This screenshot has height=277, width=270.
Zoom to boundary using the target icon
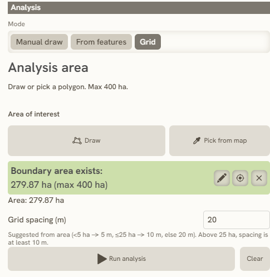240,178
